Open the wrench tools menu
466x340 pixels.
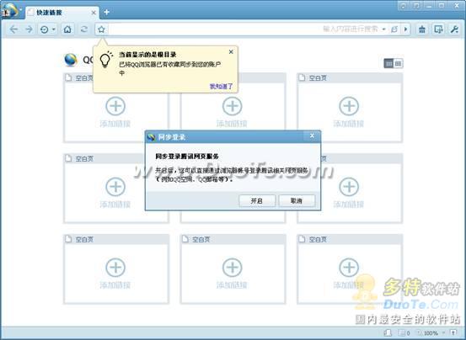(454, 29)
